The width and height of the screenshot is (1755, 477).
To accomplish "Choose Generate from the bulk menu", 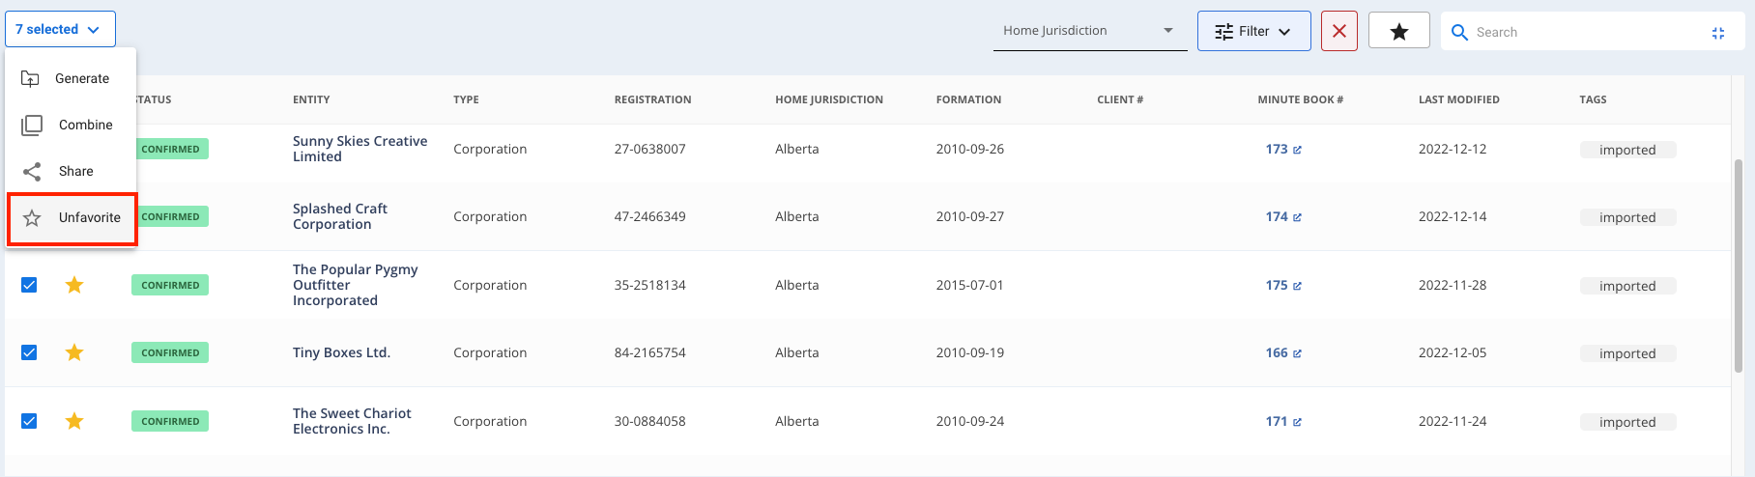I will [x=71, y=78].
